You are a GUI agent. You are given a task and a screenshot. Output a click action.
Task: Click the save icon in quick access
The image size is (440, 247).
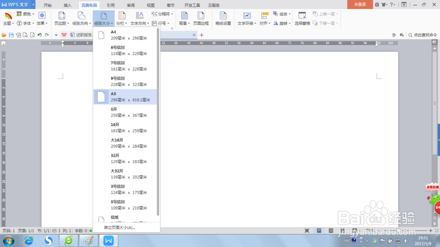pos(11,35)
